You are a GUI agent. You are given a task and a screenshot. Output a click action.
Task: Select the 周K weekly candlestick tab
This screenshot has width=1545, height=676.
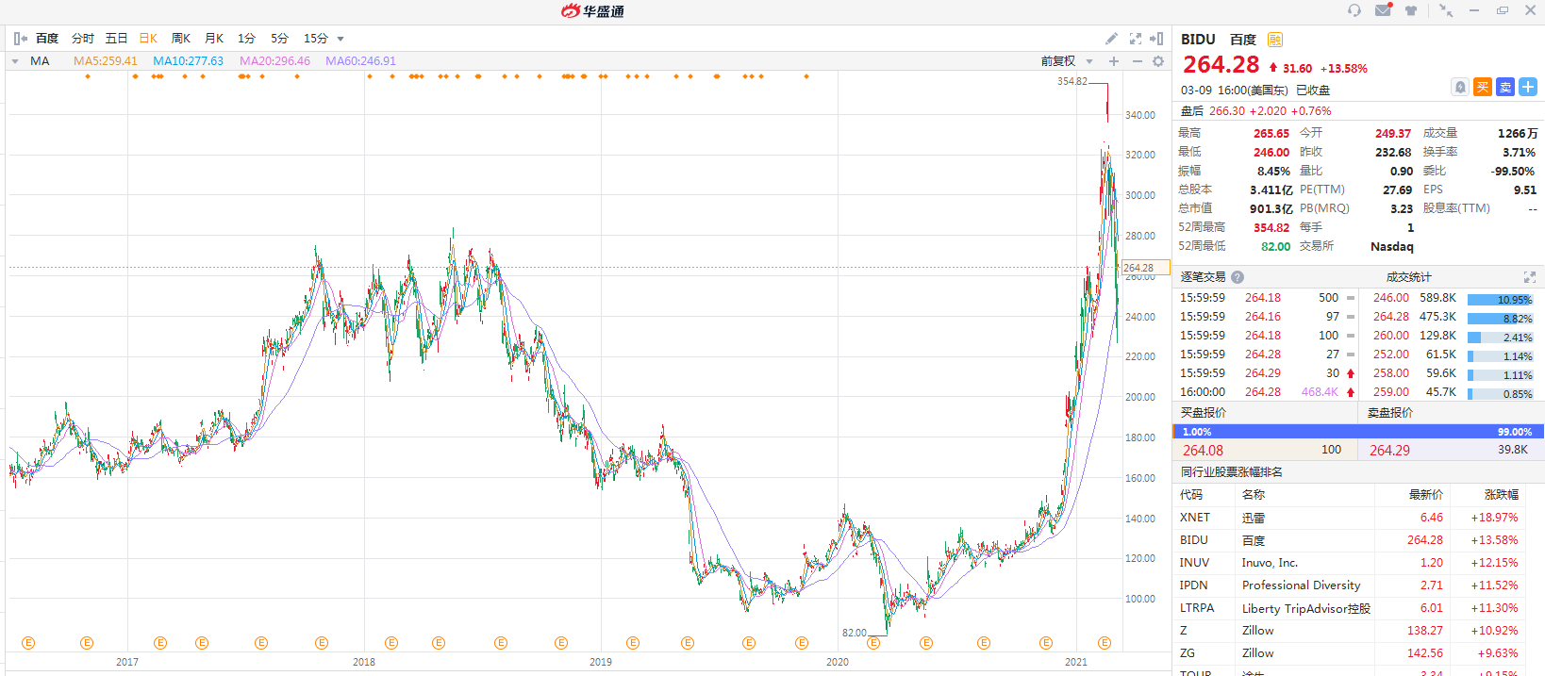pos(181,39)
